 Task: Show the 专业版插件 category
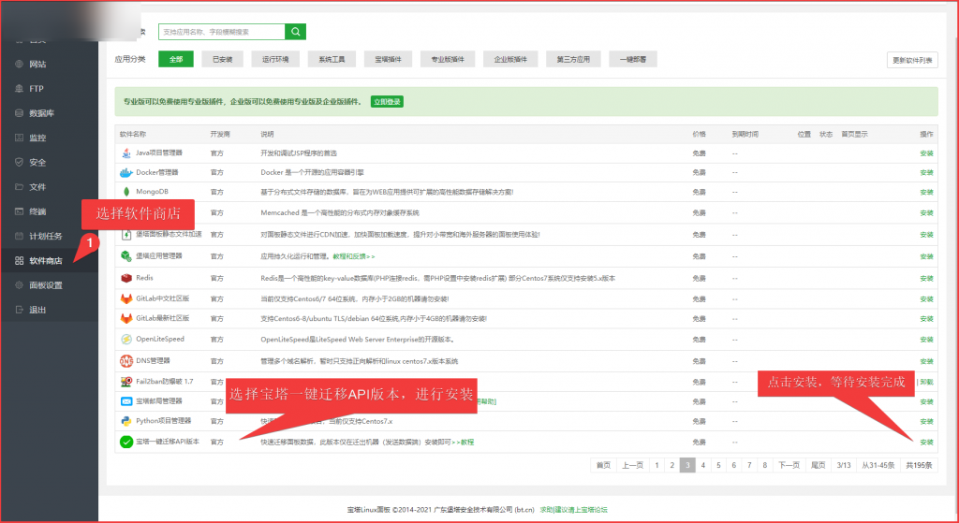[448, 59]
